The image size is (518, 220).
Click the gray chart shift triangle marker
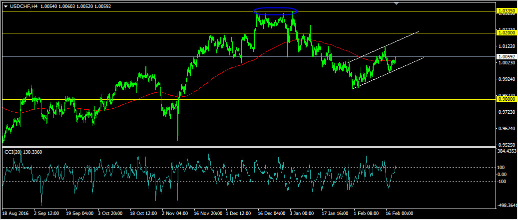click(397, 4)
